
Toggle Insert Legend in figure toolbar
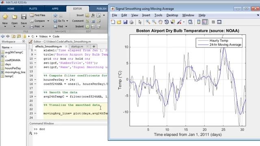[205, 22]
